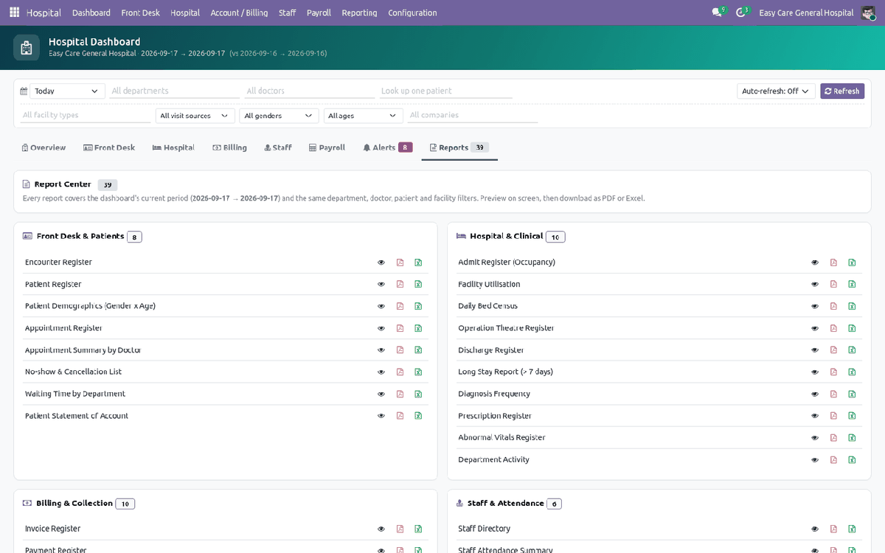Click the Refresh button
The width and height of the screenshot is (885, 553).
pos(841,91)
